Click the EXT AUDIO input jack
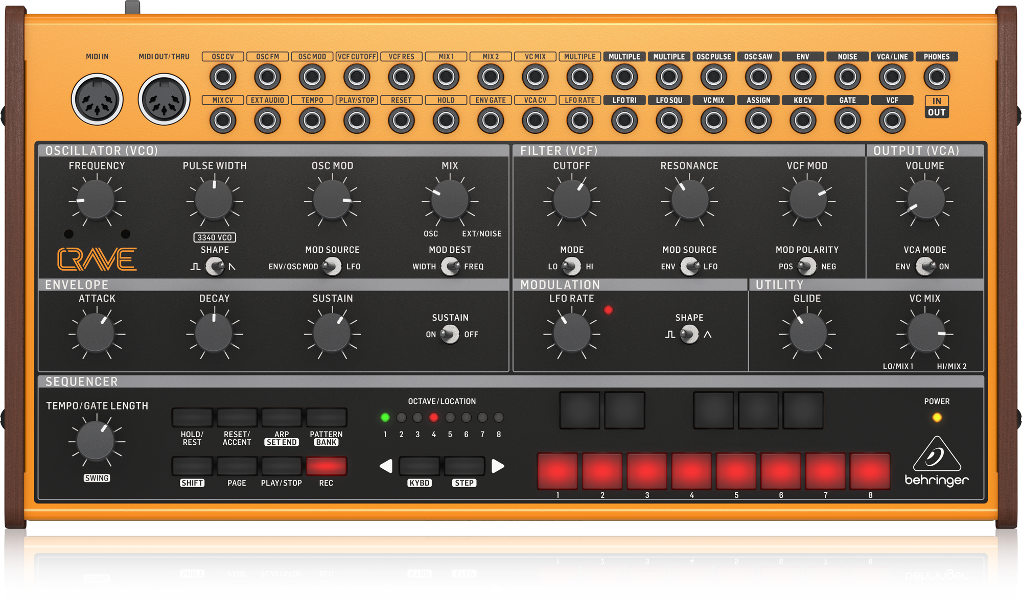The image size is (1022, 599). coord(267,121)
